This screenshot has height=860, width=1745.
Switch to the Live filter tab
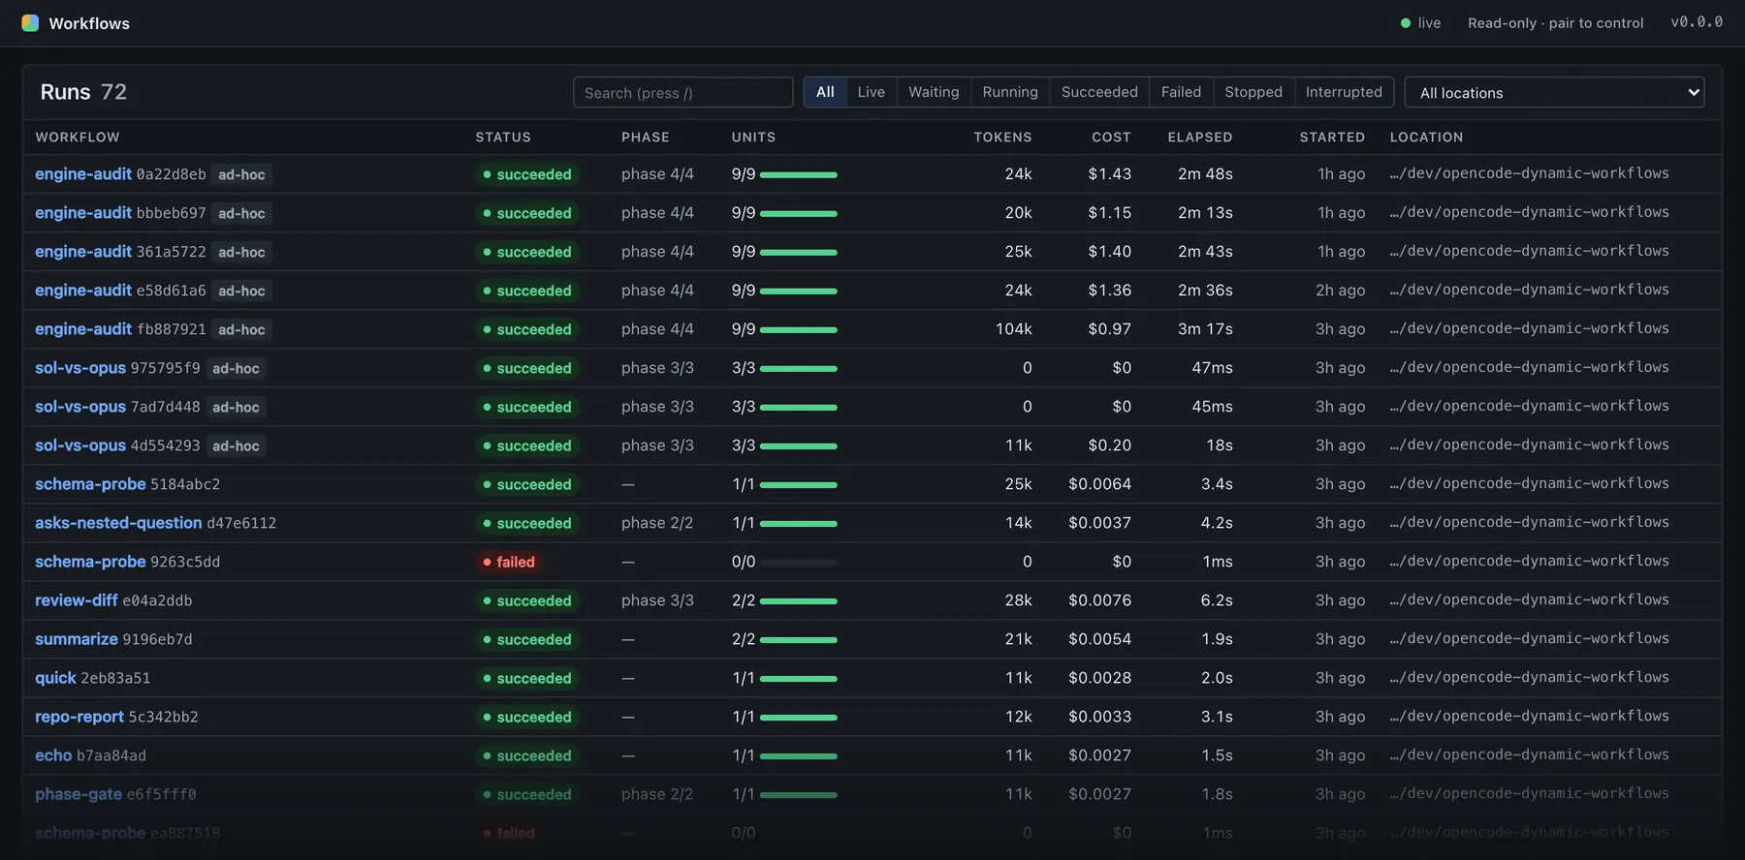pos(871,92)
